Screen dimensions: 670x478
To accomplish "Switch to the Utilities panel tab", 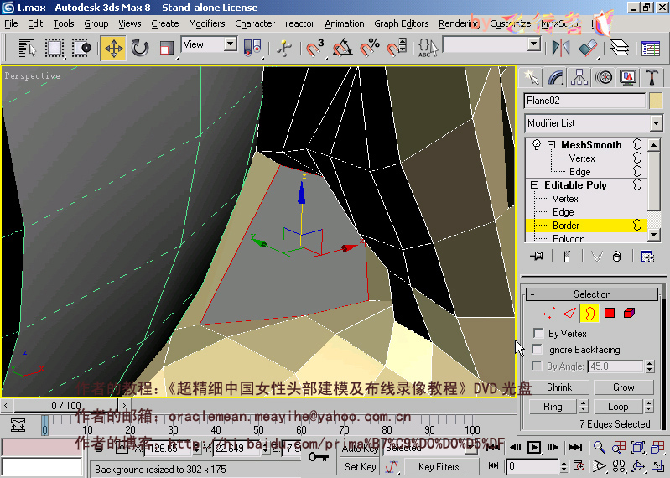I will pos(652,77).
